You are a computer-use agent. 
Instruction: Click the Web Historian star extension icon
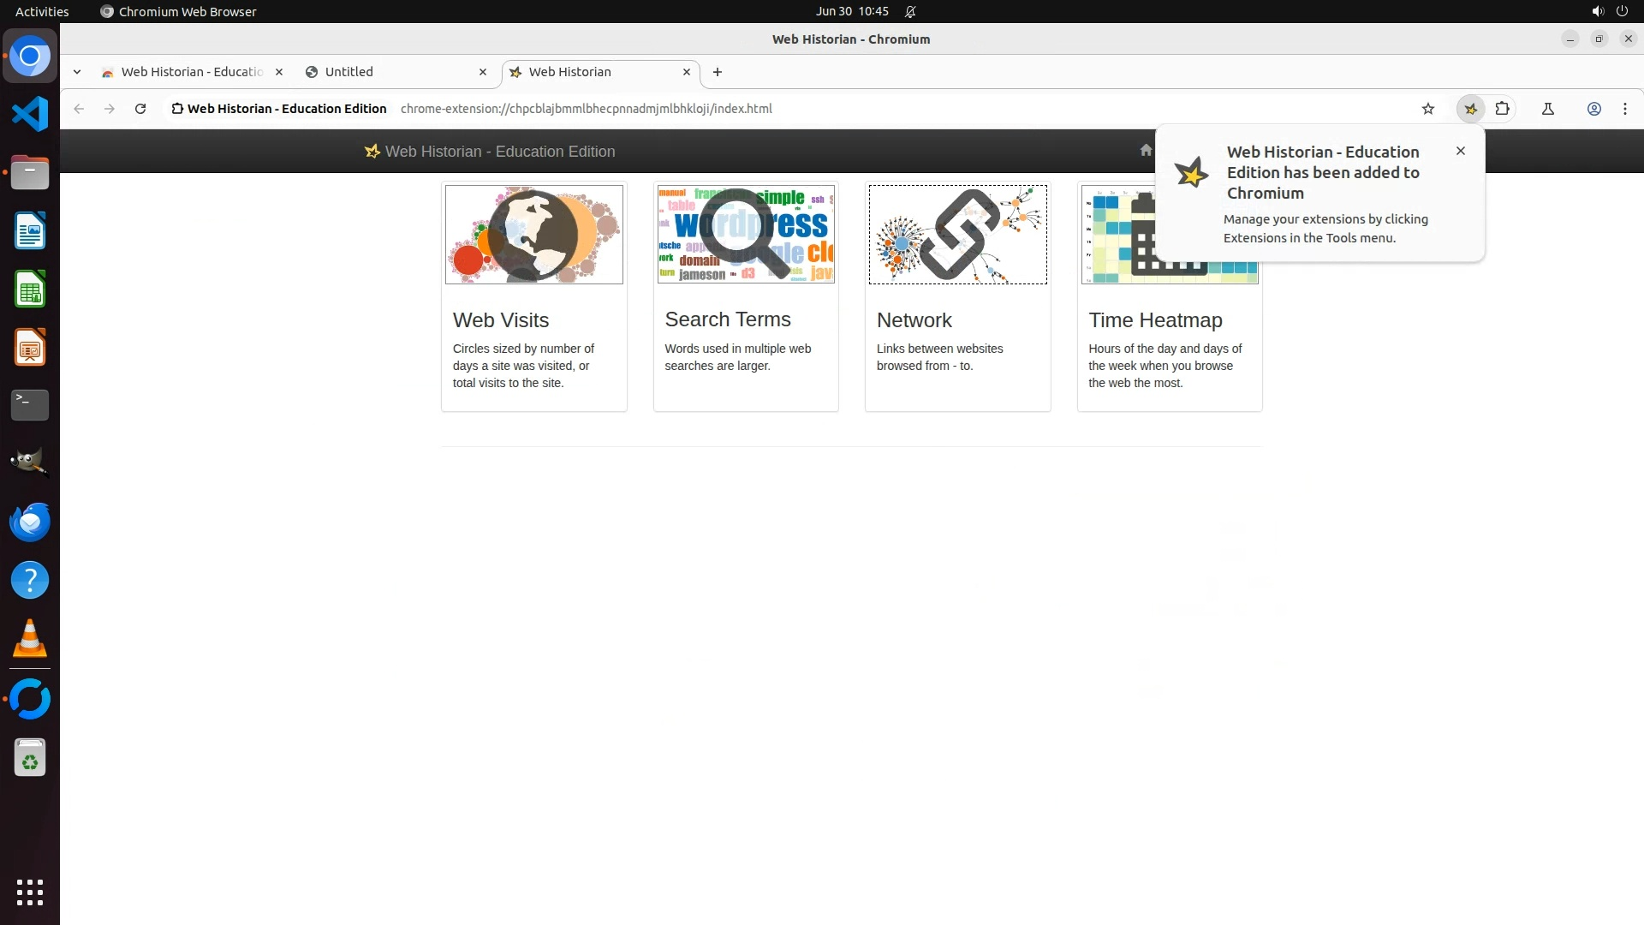1470,109
